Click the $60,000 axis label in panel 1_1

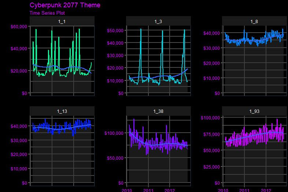point(19,27)
